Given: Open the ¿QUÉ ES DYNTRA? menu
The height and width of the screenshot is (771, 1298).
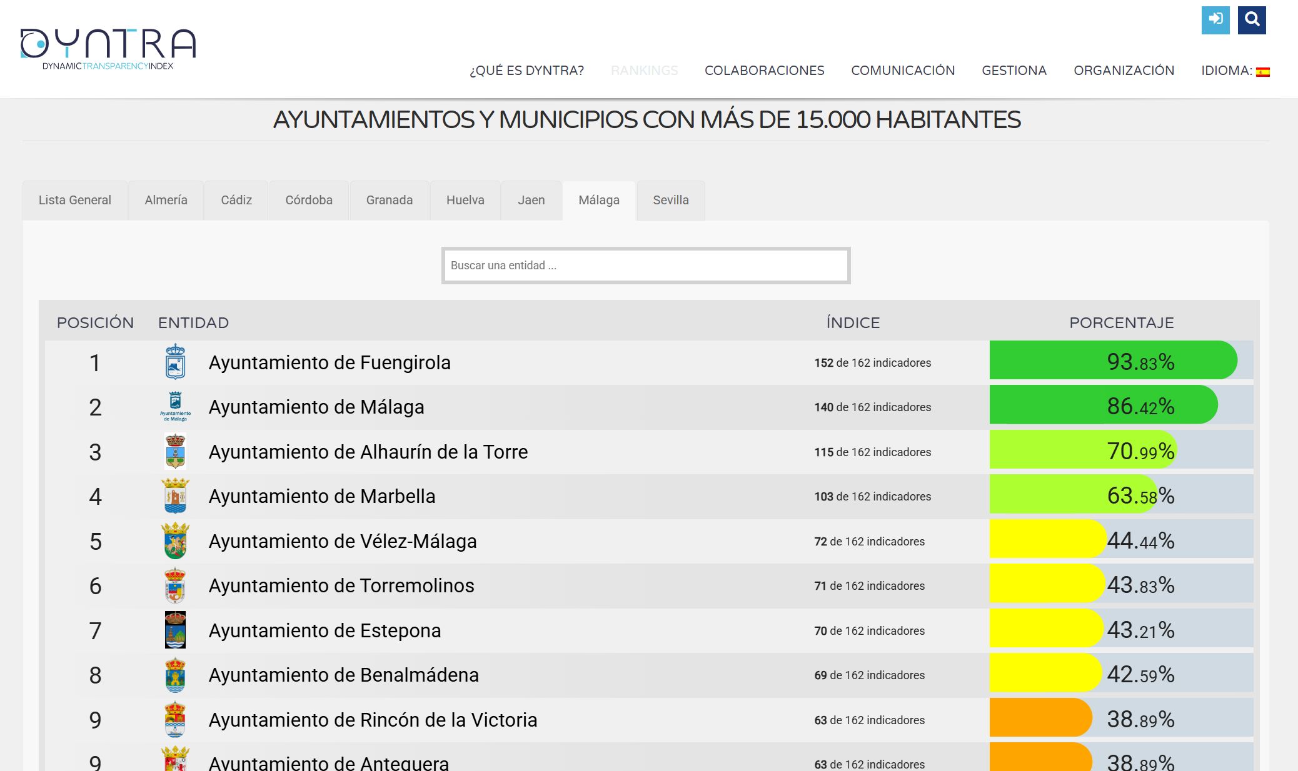Looking at the screenshot, I should (x=526, y=71).
